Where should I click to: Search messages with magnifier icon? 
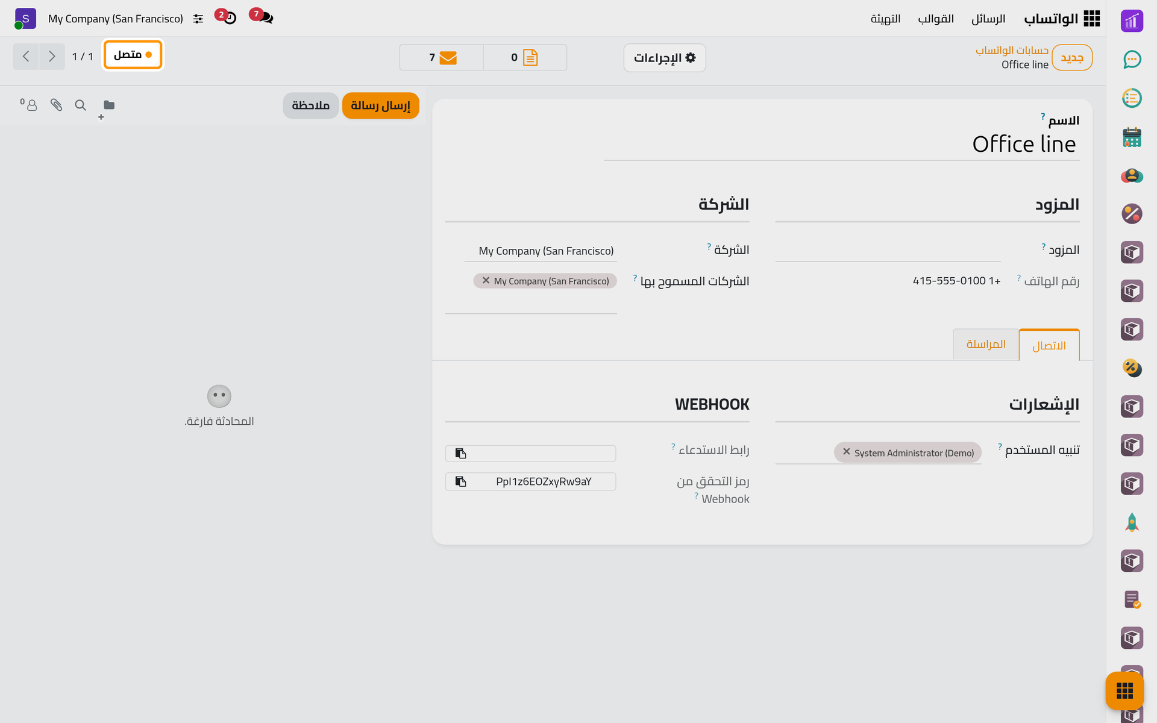tap(80, 105)
